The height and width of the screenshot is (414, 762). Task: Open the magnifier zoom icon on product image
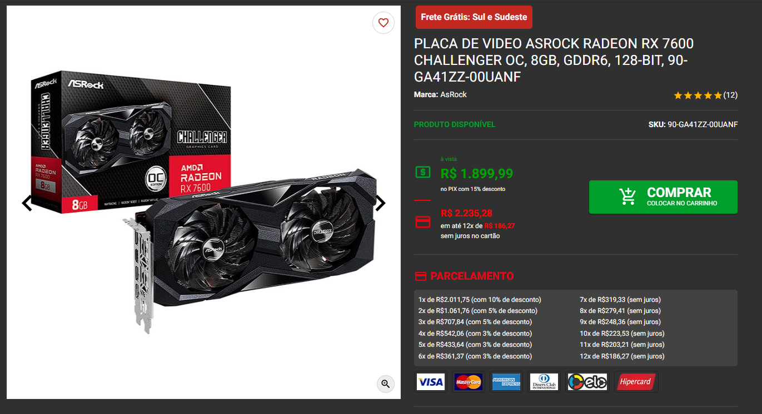coord(385,383)
